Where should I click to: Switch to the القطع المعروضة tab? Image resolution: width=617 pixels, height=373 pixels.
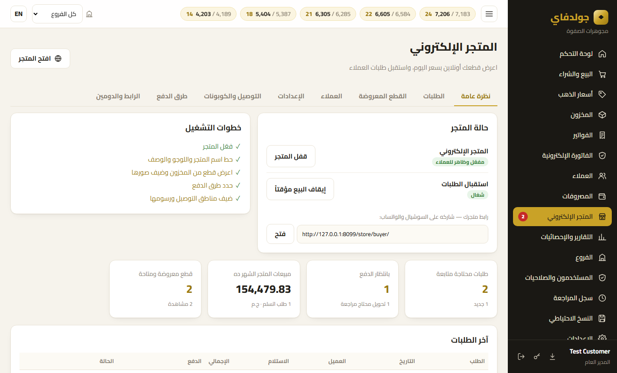[x=383, y=96]
